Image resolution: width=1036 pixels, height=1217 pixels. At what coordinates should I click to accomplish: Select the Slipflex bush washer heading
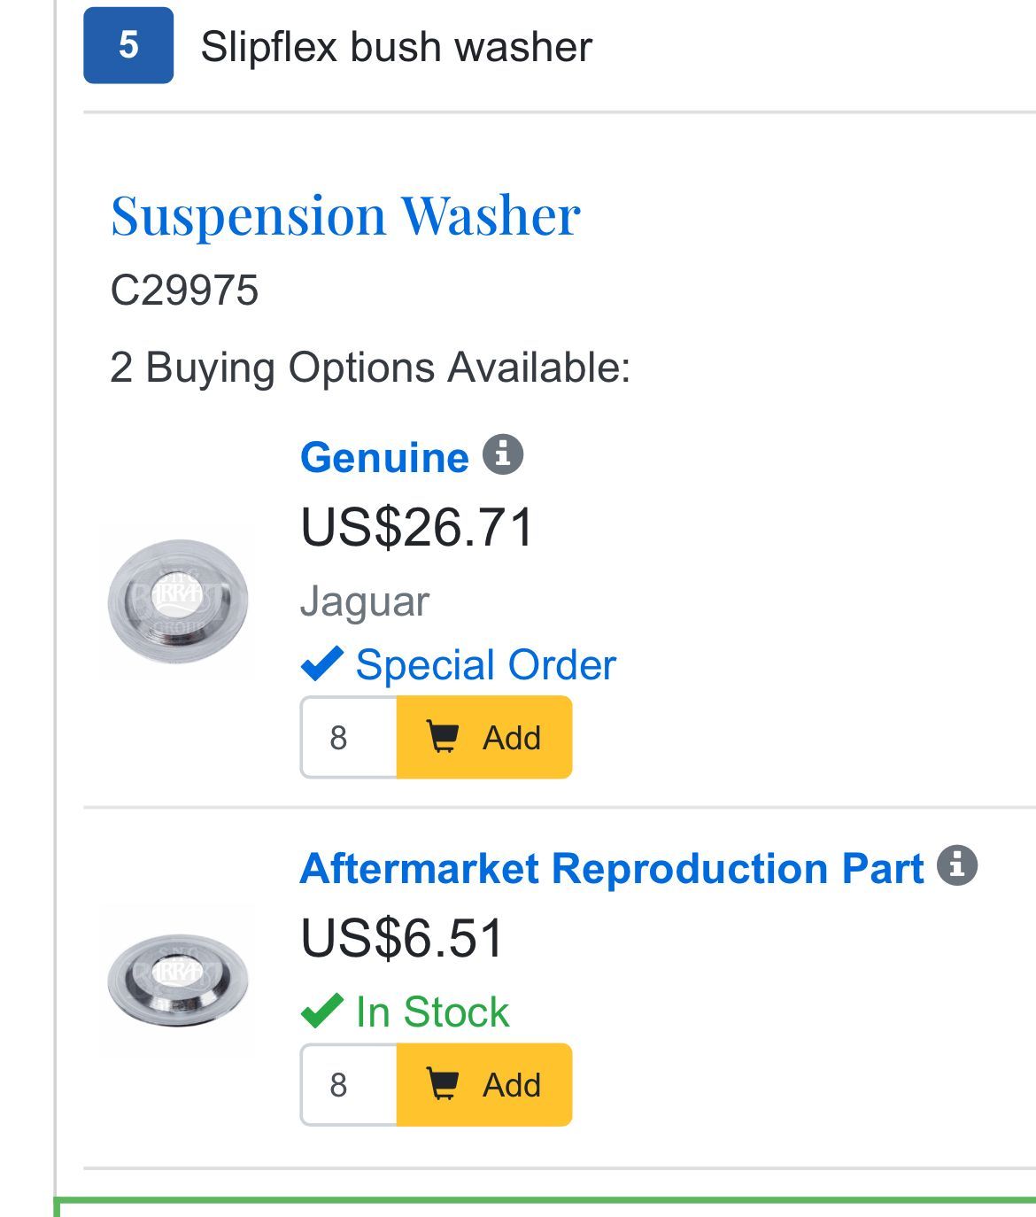(396, 47)
